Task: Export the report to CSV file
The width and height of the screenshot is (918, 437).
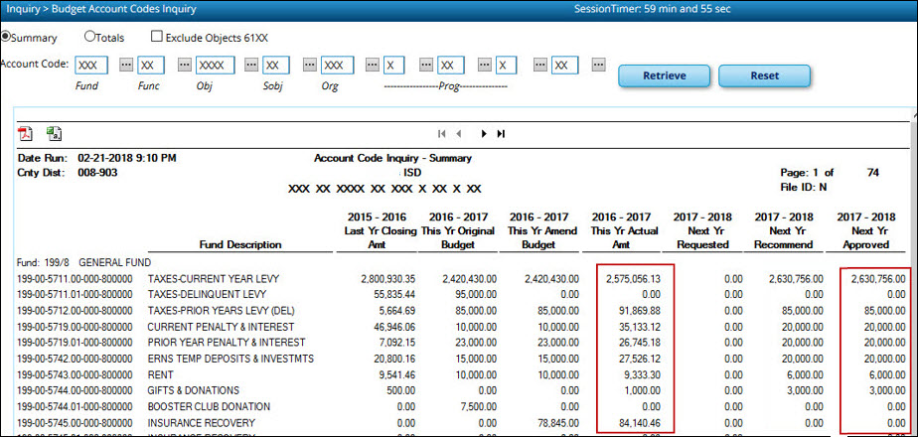Action: 53,133
